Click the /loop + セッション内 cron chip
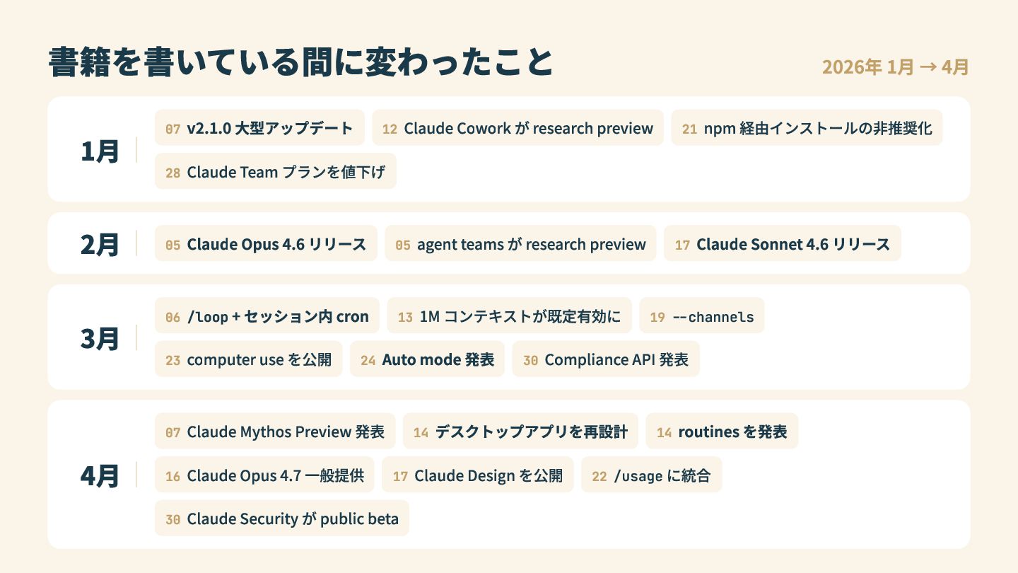This screenshot has height=573, width=1018. (x=267, y=316)
